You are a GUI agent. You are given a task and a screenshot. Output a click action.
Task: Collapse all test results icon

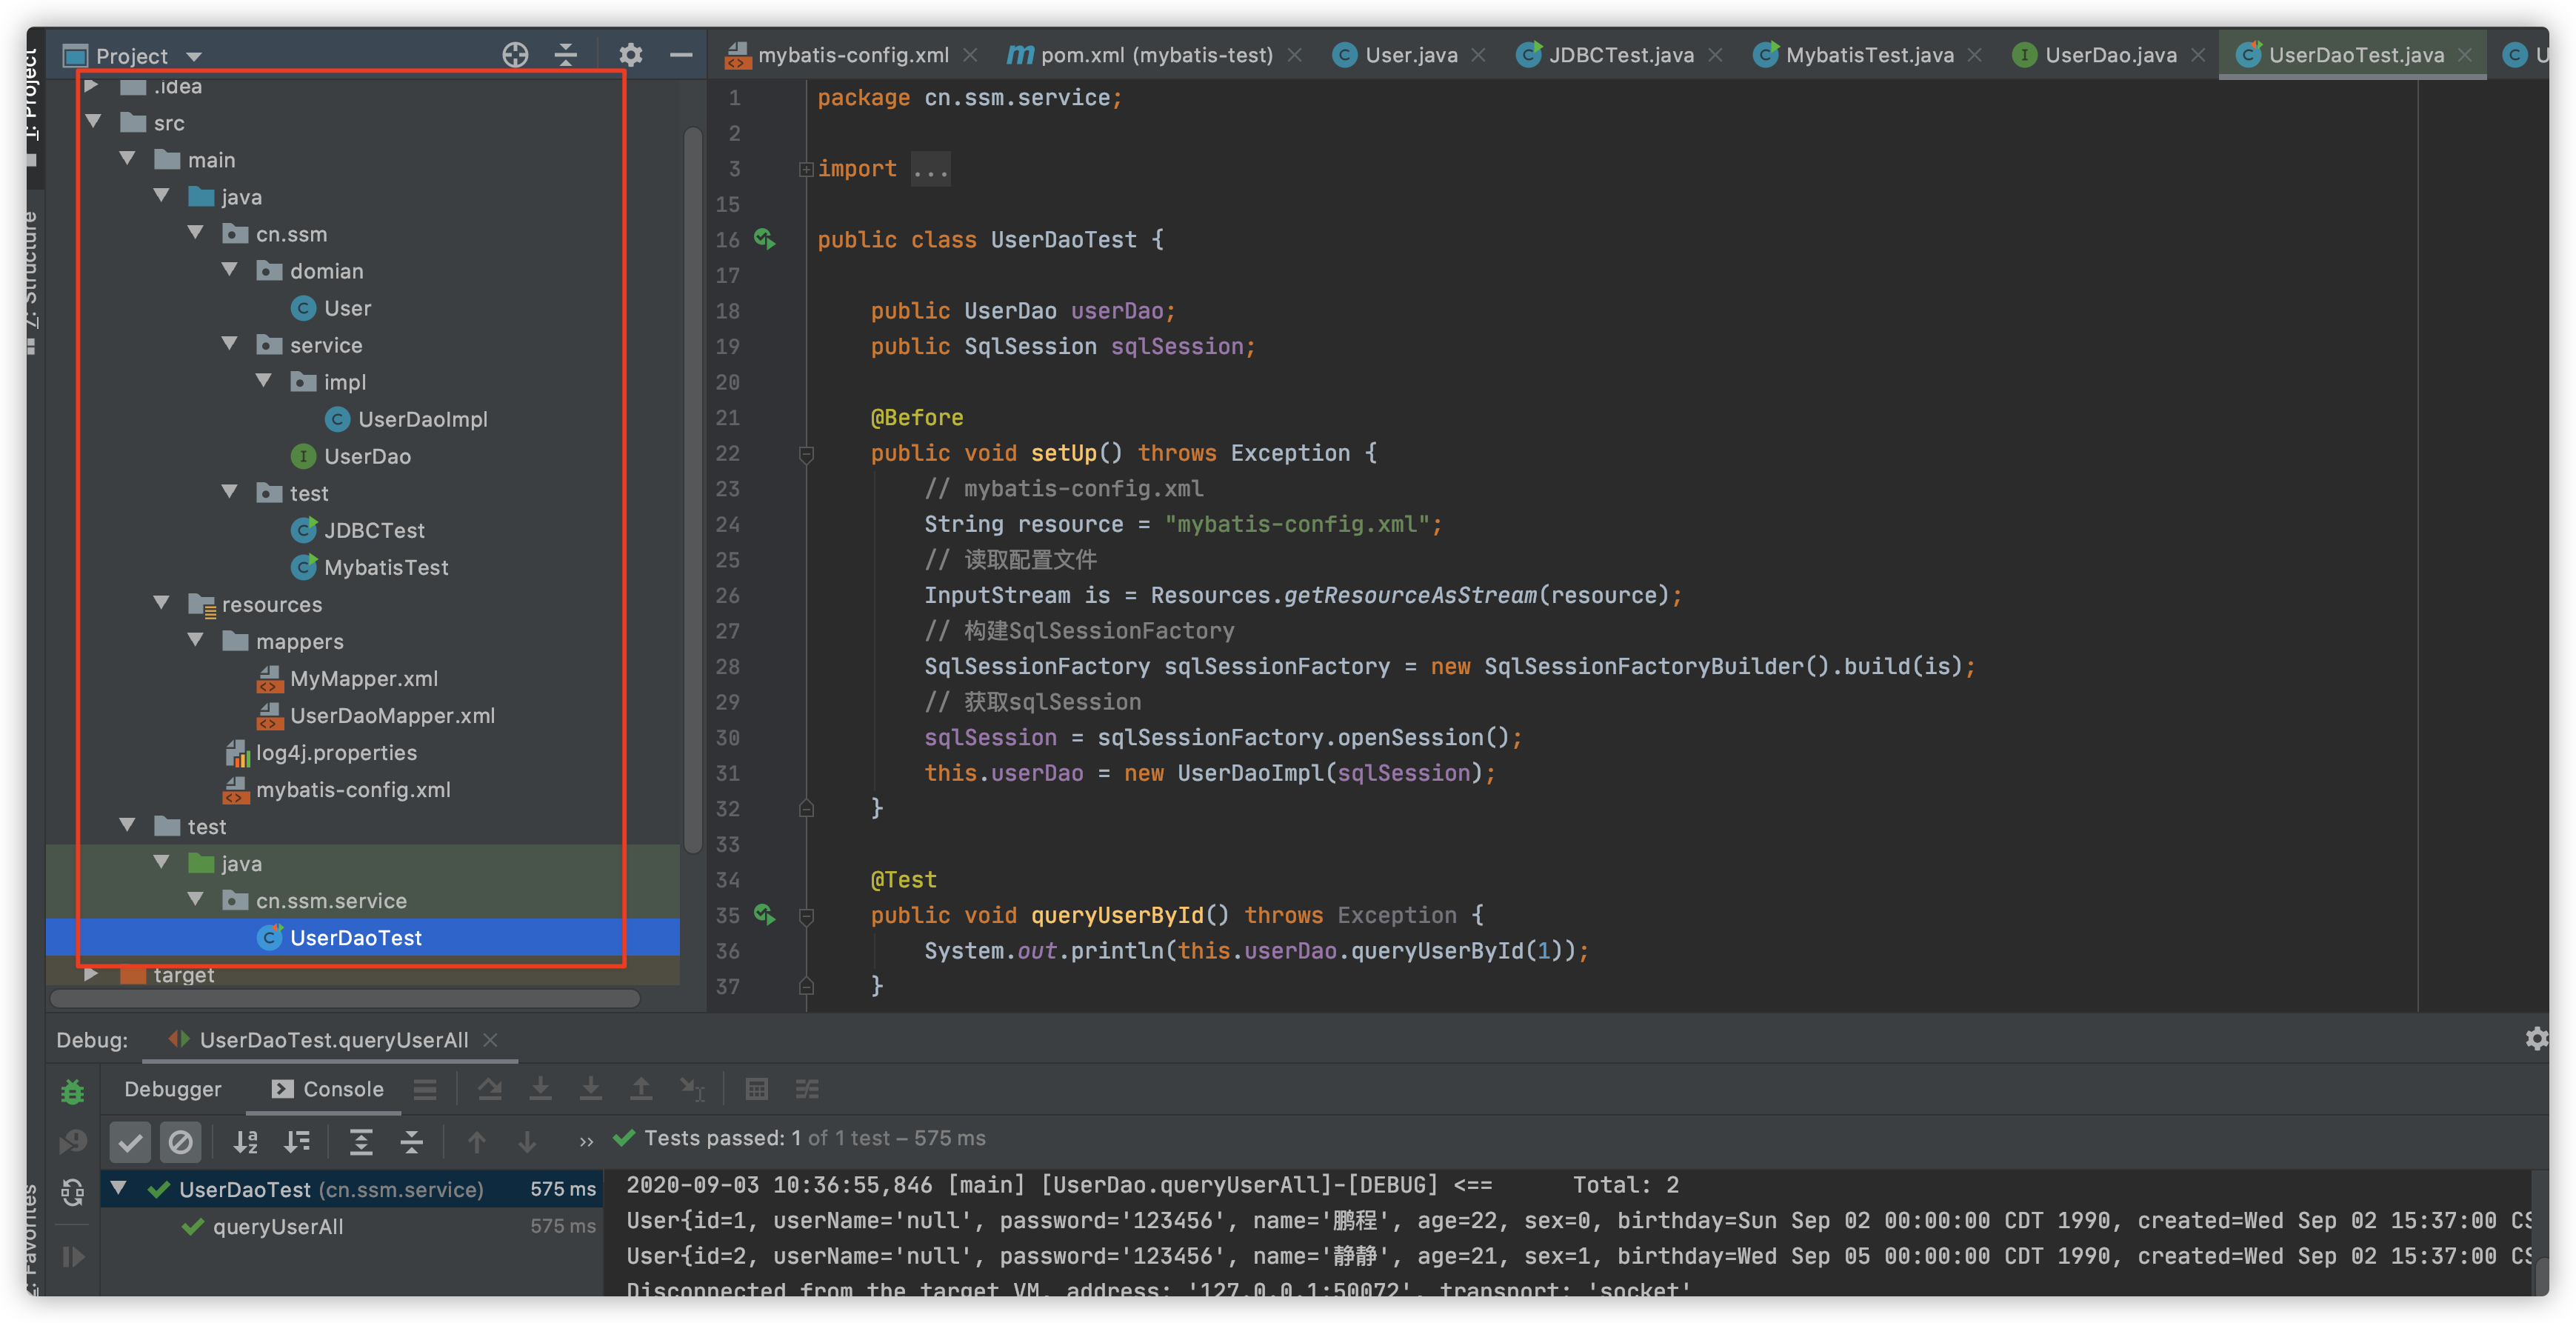coord(412,1141)
